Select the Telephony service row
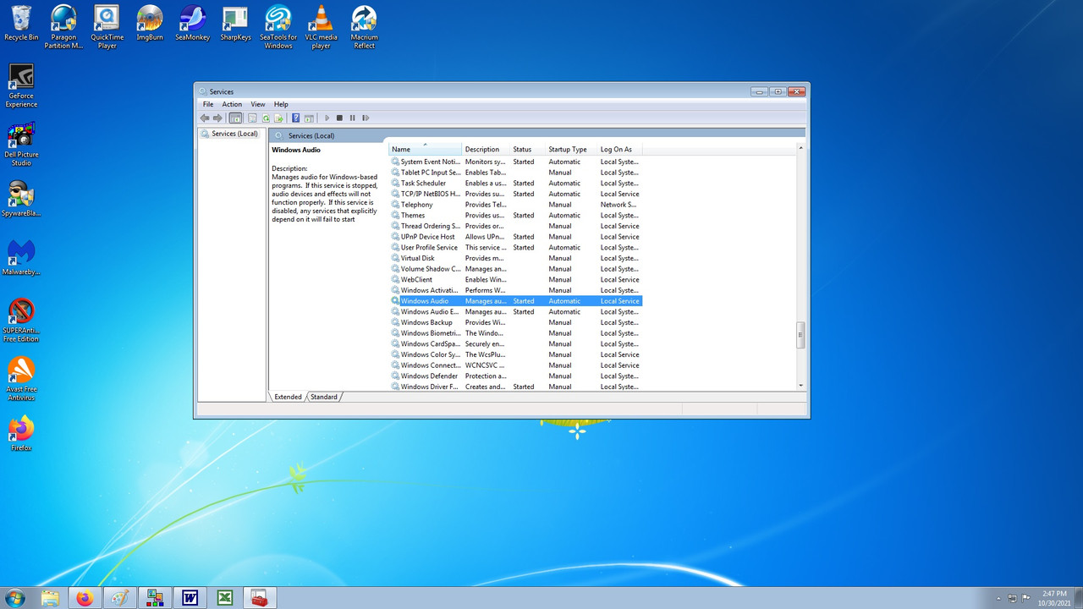The image size is (1083, 609). click(x=516, y=205)
